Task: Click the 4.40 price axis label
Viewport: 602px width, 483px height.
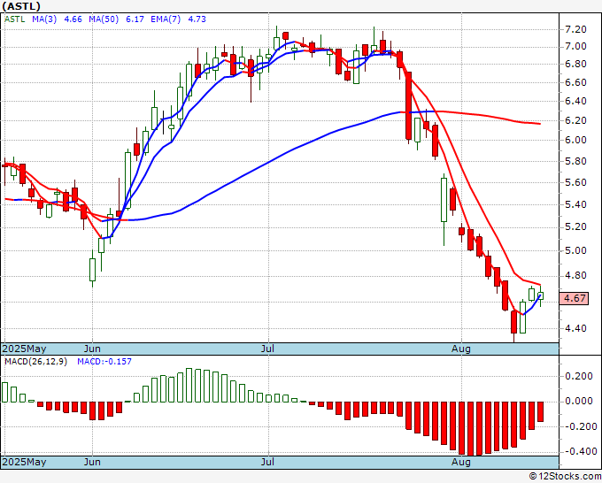Action: point(576,328)
